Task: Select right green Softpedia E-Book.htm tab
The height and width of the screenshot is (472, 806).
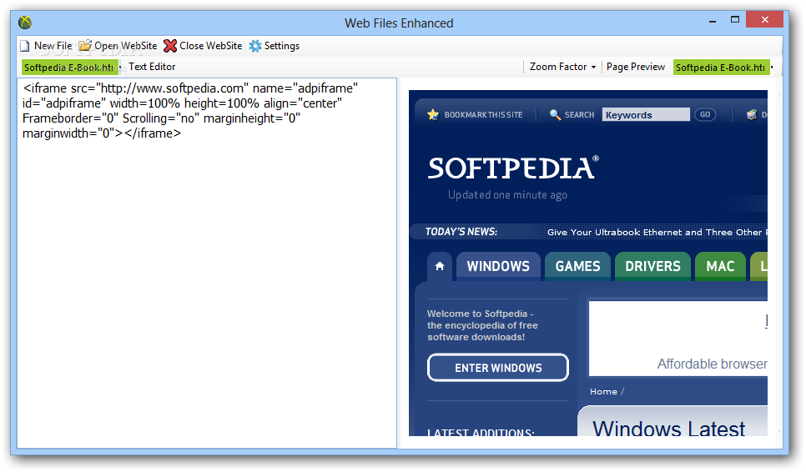Action: (x=721, y=68)
